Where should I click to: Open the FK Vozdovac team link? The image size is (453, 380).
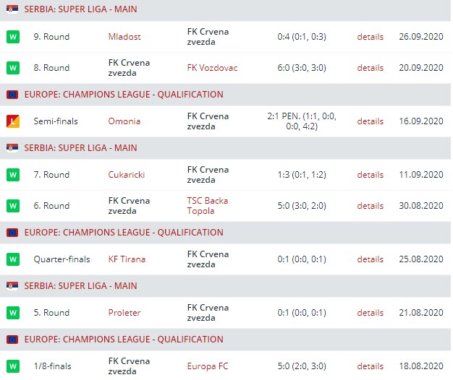click(x=212, y=68)
